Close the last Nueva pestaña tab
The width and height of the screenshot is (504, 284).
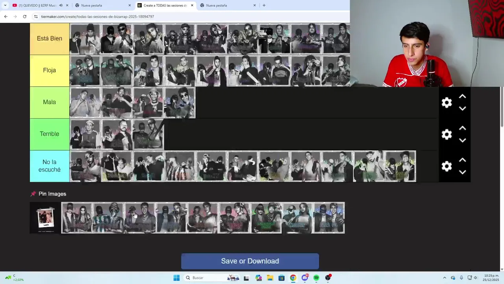click(254, 6)
